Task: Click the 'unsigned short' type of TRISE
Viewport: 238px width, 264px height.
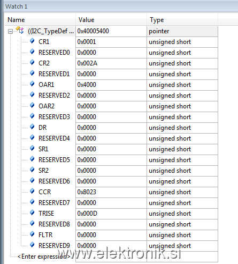Action: [170, 214]
